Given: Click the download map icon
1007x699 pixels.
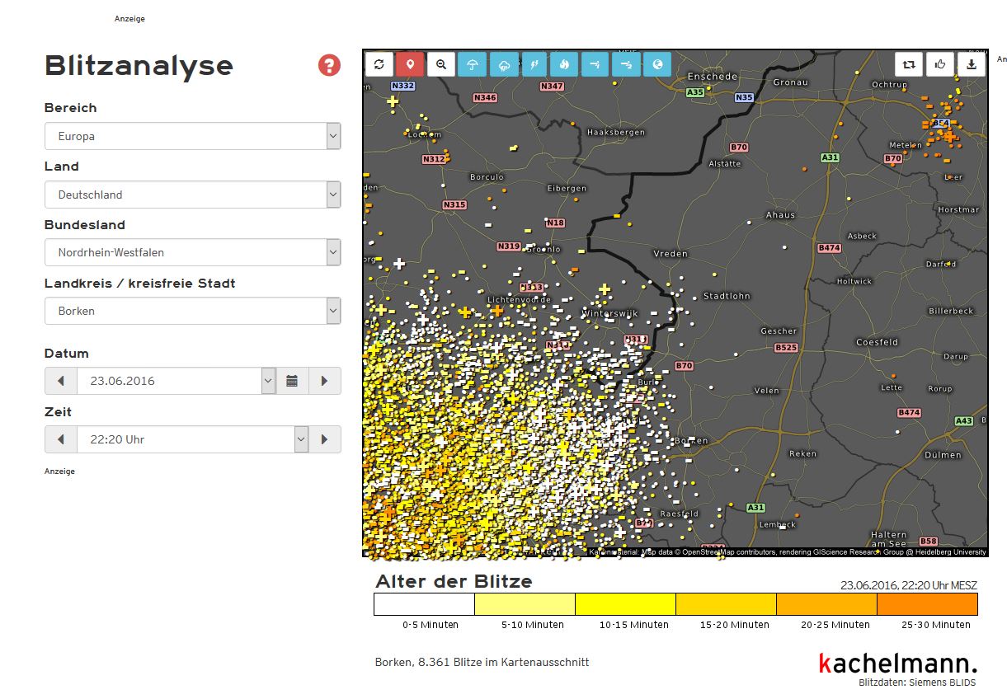Looking at the screenshot, I should 972,63.
